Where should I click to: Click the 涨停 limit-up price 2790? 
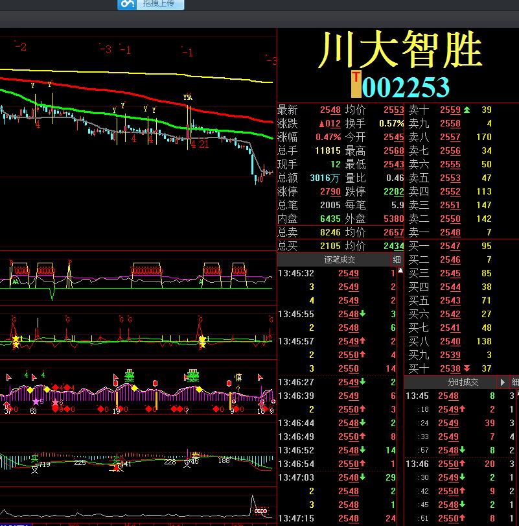click(x=330, y=191)
